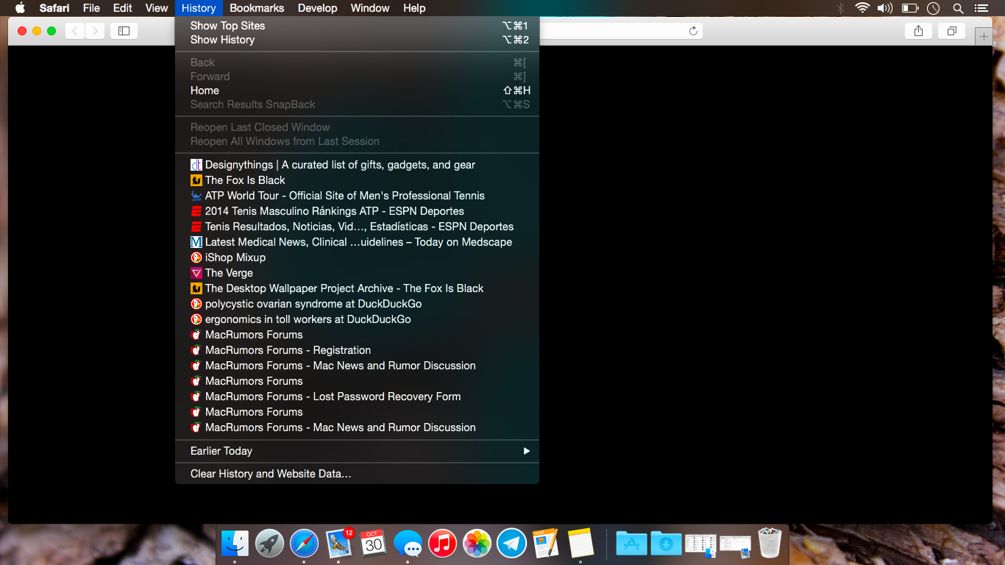Open Latest Medical News Medscape entry

(x=357, y=242)
